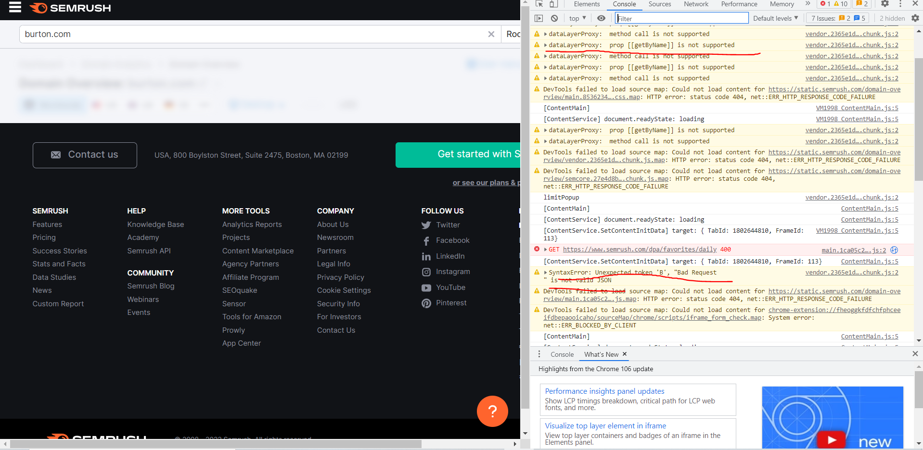
Task: Clear the burton.com search field
Action: coord(491,34)
